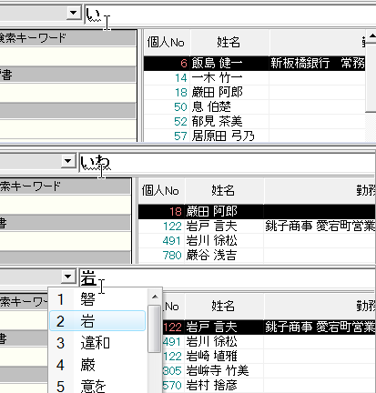The width and height of the screenshot is (376, 393).
Task: Select row 岩村 捨彦 in bottom table
Action: 269,385
